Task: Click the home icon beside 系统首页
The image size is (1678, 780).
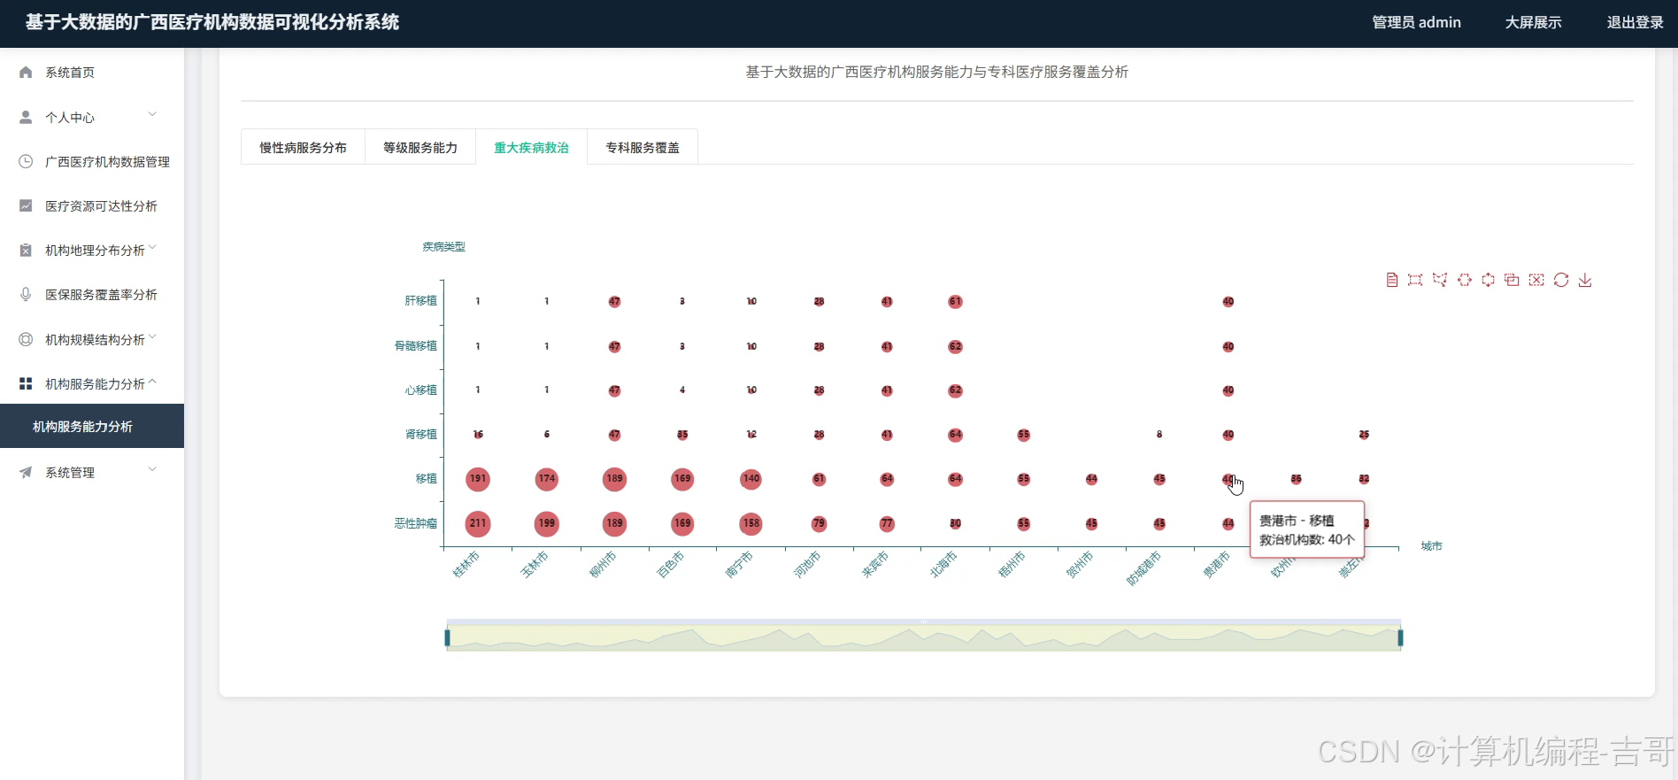Action: pos(26,73)
